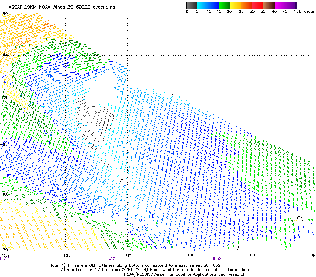
Task: Click the small black oval marker near -90
Action: [300, 219]
